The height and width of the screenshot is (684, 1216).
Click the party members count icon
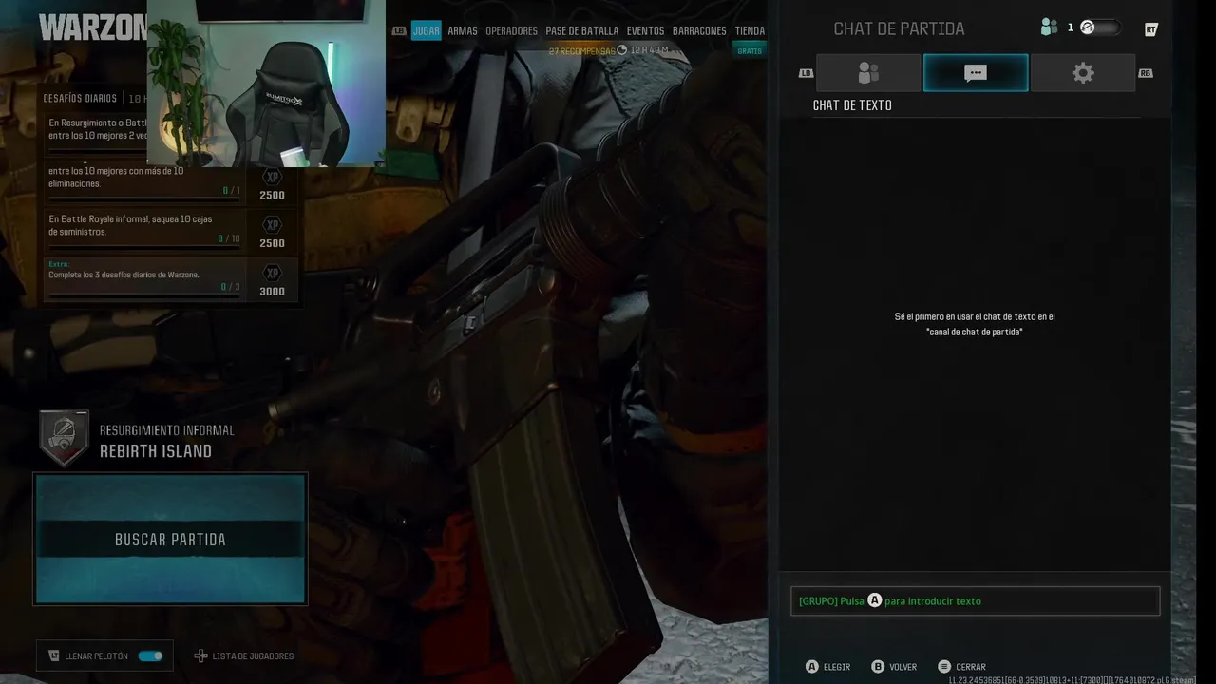tap(1049, 28)
